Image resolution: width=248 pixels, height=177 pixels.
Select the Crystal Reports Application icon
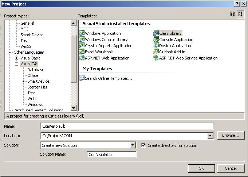(x=82, y=45)
